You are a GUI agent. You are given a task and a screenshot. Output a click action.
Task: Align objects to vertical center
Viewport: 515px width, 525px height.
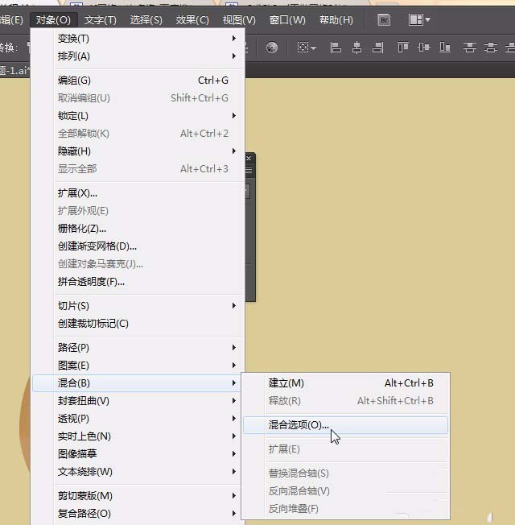tap(423, 48)
